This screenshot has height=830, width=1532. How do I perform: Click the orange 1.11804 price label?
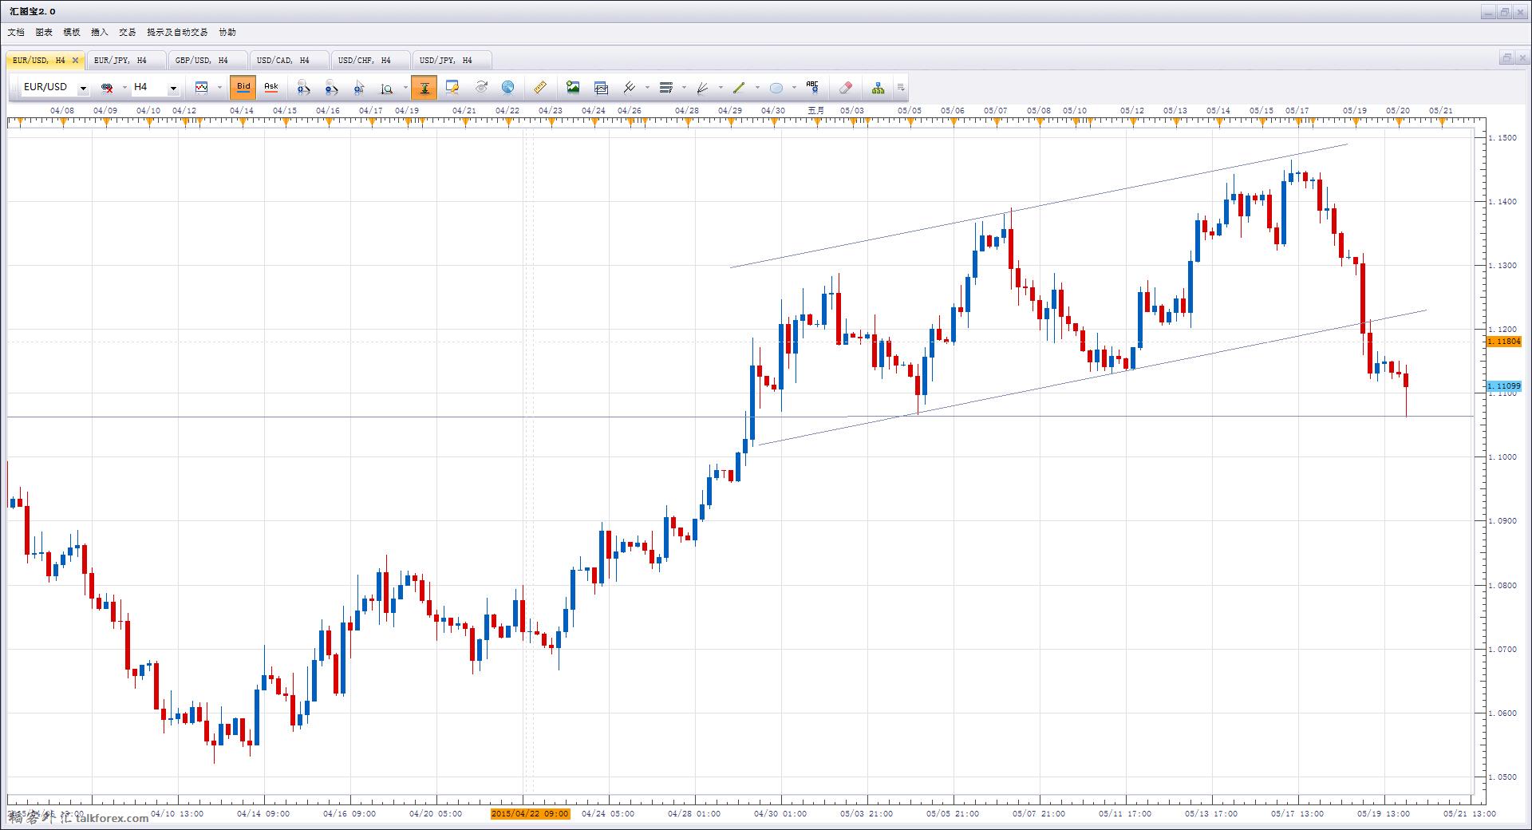tap(1504, 342)
